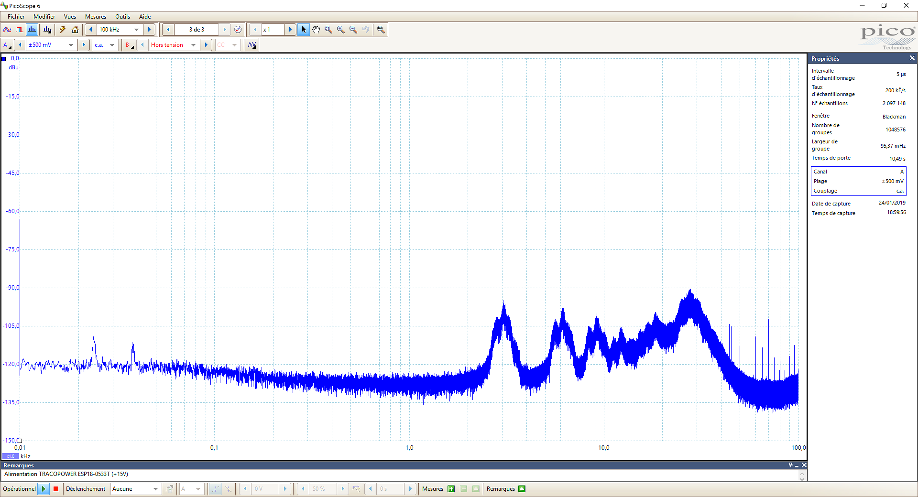This screenshot has width=918, height=497.
Task: Click the auto setup lightning icon
Action: tap(63, 30)
